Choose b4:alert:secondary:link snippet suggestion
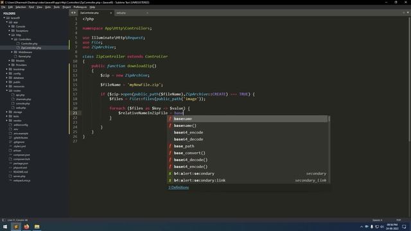411x231 pixels. (x=247, y=180)
